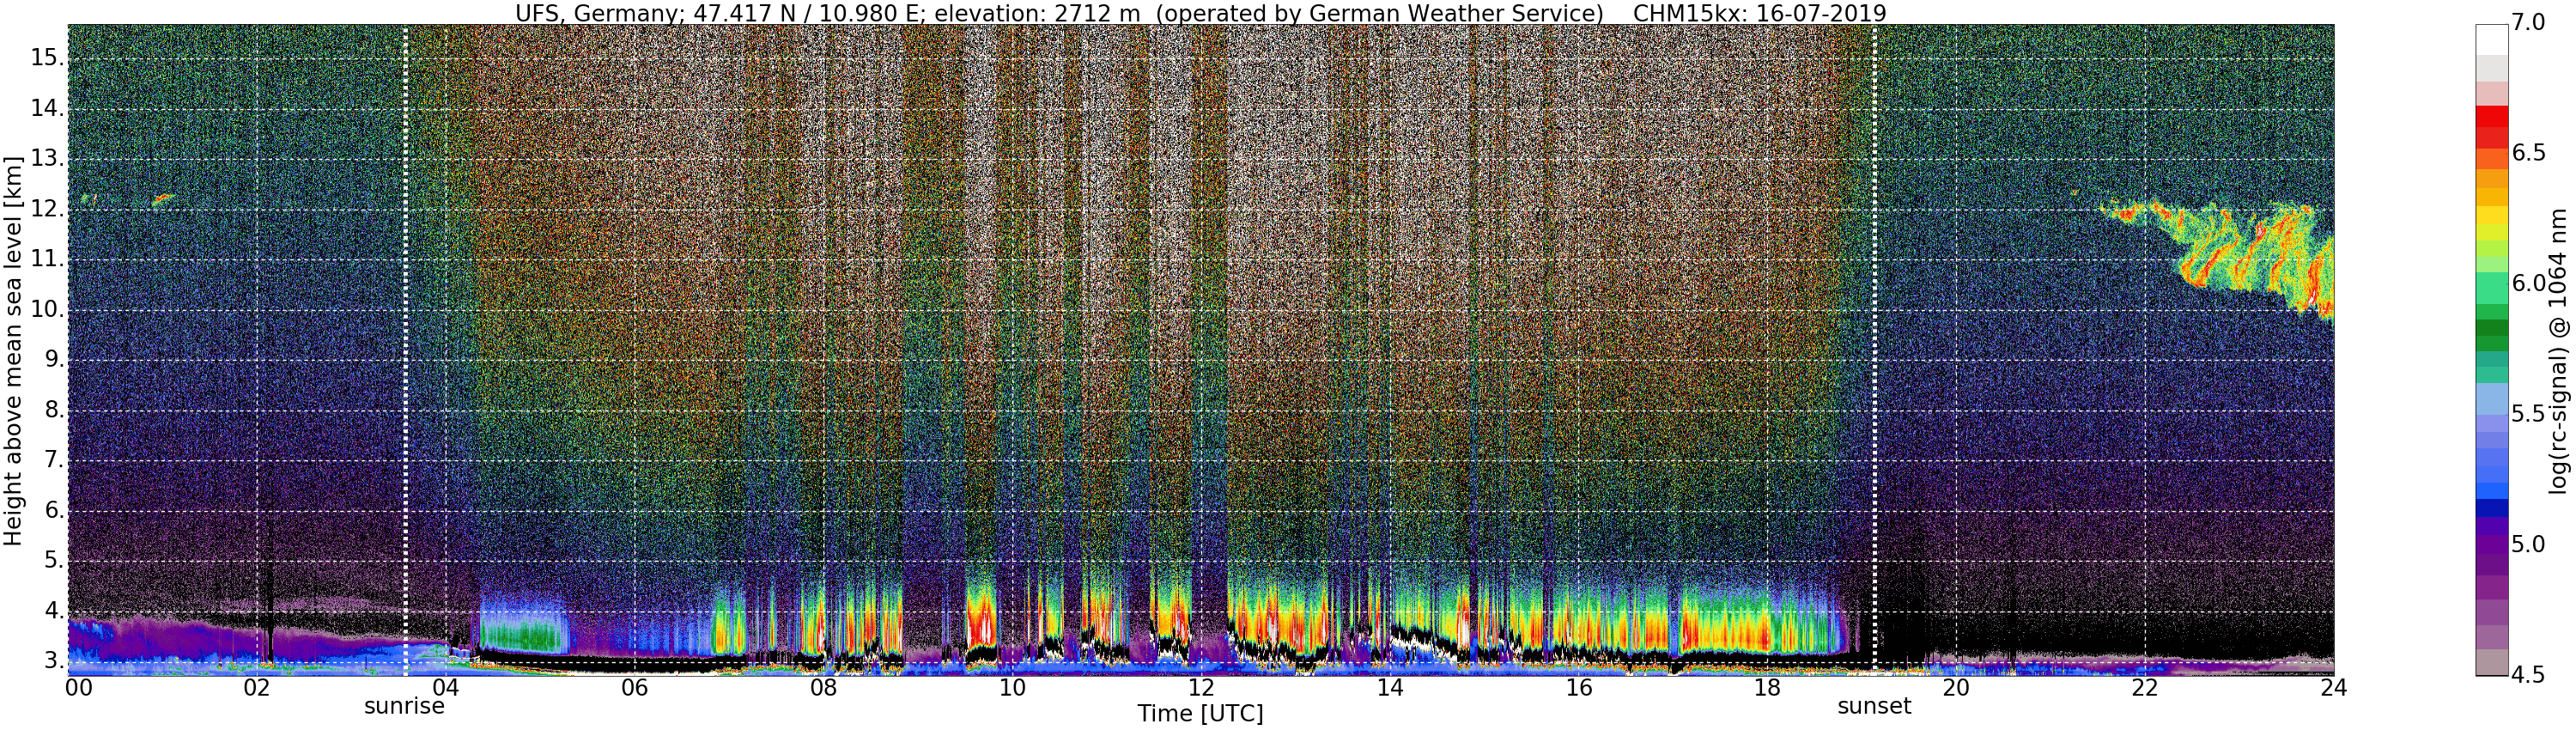
Task: Click the colorbar tick label '7.0'
Action: [x=2528, y=23]
